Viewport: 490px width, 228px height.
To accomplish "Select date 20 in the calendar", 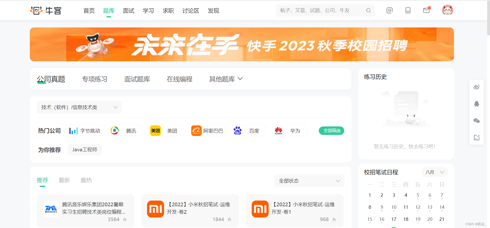I will click(430, 219).
